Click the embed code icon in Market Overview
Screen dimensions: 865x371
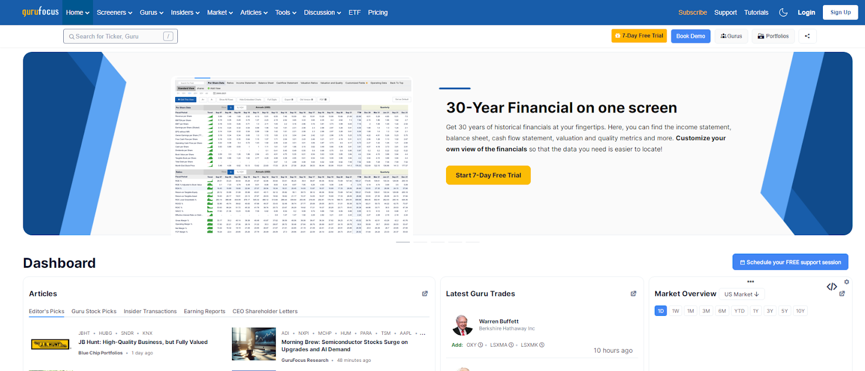click(832, 287)
